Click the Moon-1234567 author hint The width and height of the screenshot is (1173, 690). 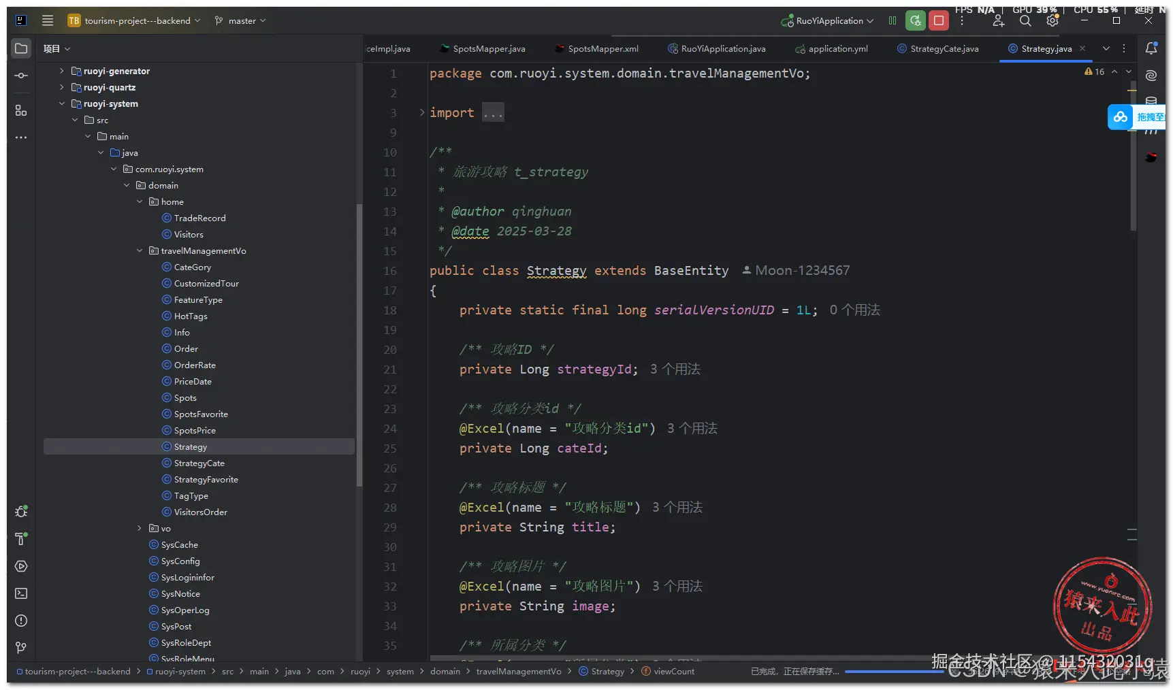[795, 270]
